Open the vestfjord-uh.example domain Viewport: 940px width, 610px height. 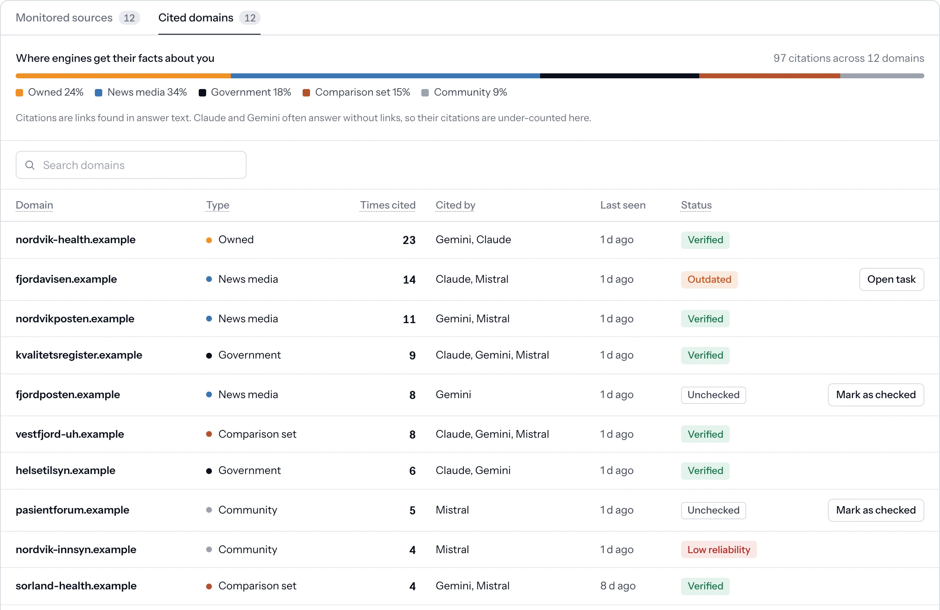pos(70,434)
